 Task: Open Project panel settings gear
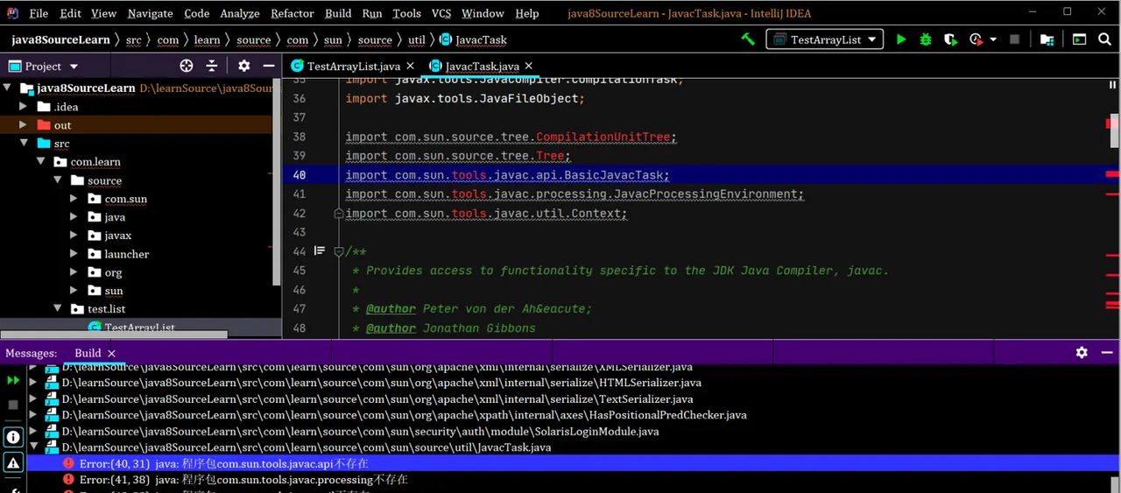[243, 66]
